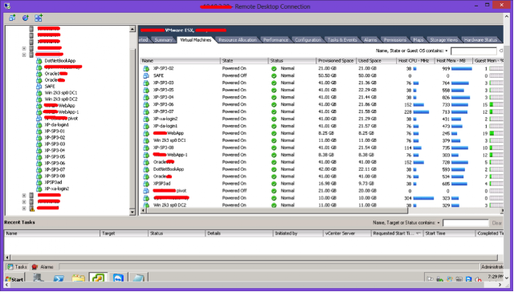Click the TeamViewer icon in system tray
The image size is (514, 292).
469,279
